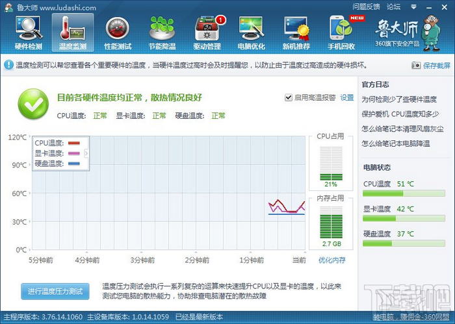Open 节能降温 clover icon
Screen dimensions: 455x324
[162, 29]
